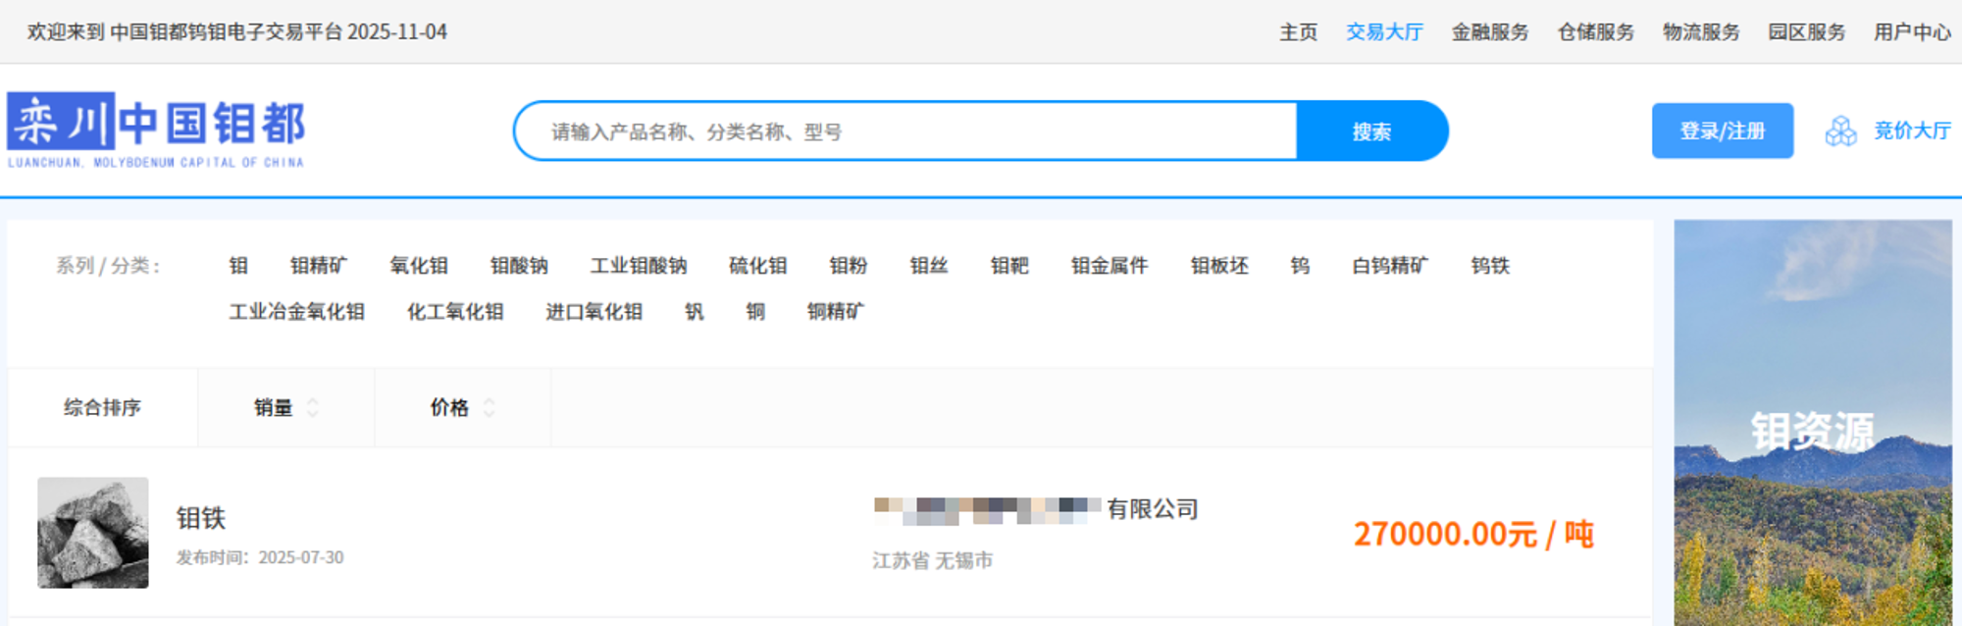The image size is (1962, 626).
Task: Go to 主页 in top navigation
Action: [1298, 32]
